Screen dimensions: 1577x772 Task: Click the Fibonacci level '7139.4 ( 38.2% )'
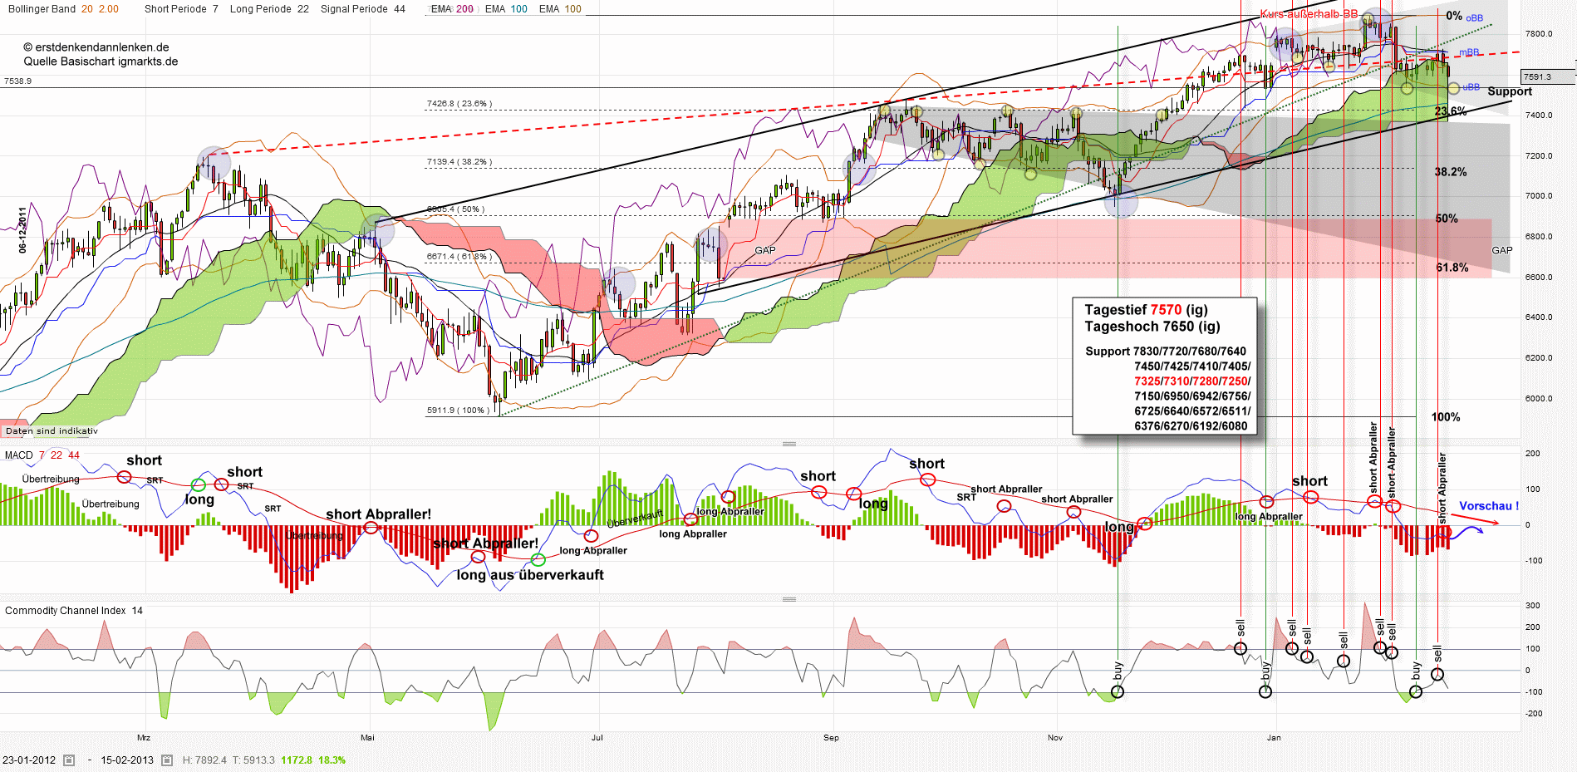pos(459,162)
